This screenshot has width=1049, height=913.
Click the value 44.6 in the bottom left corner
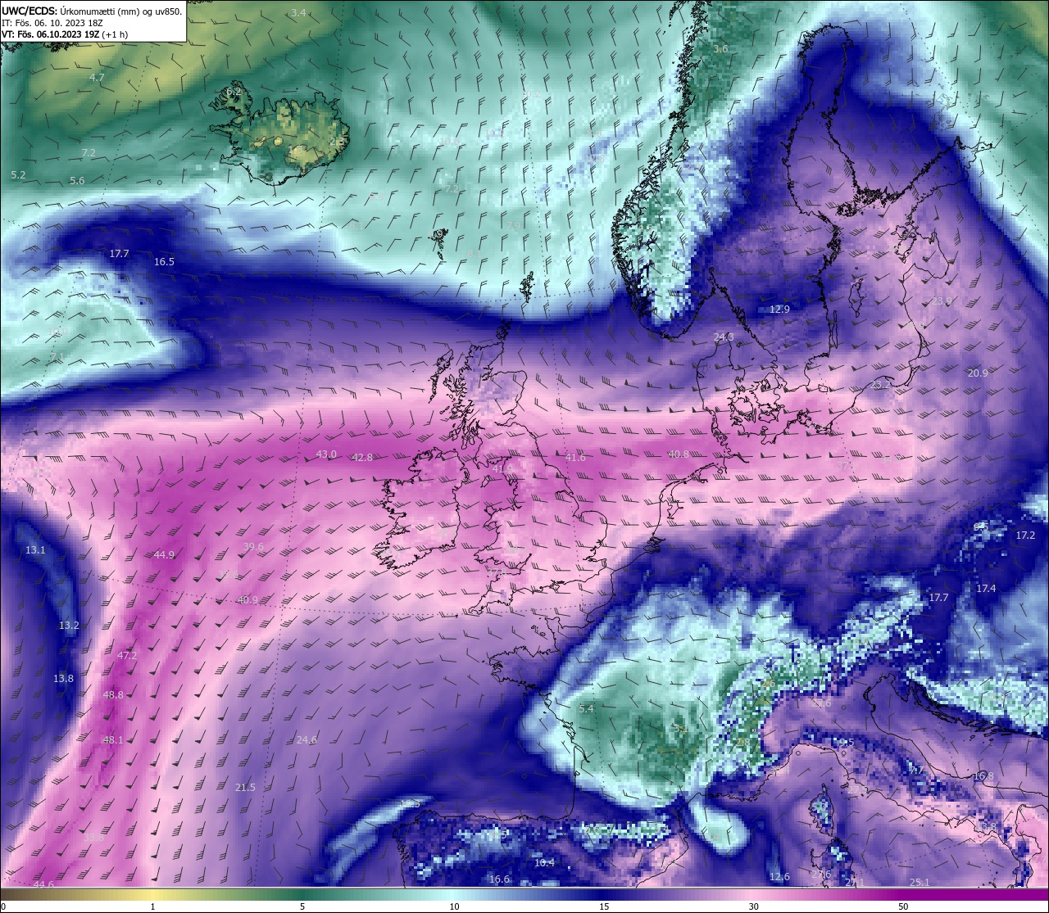pyautogui.click(x=43, y=885)
